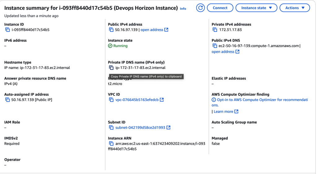The image size is (317, 174).
Task: Click the Compute Optimizer info circle icon
Action: point(214,100)
